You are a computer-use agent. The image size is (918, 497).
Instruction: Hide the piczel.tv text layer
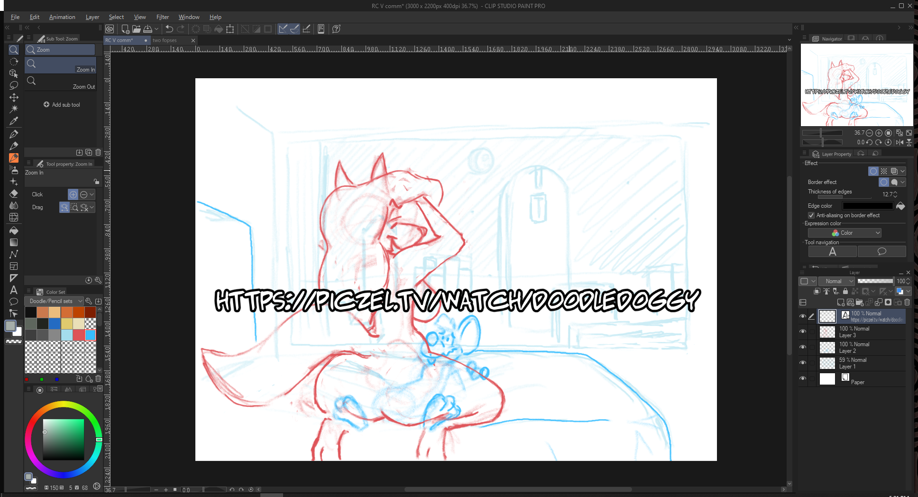[x=803, y=316]
